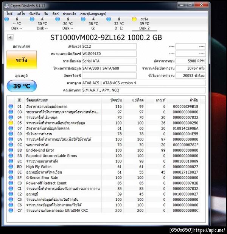
Task: Click the status icon for High Fly Writes
Action: (x=11, y=167)
